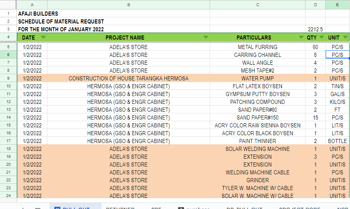
Task: Select TYLER W. MACHINE W/ CABLE cell
Action: click(258, 188)
